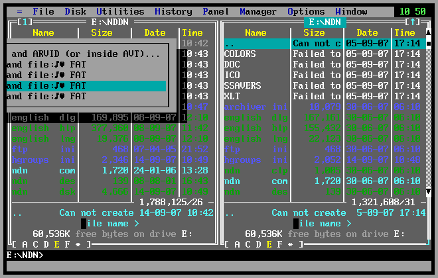Image resolution: width=438 pixels, height=278 pixels.
Task: Select active drive E in the left panel drive bar
Action: 56,244
